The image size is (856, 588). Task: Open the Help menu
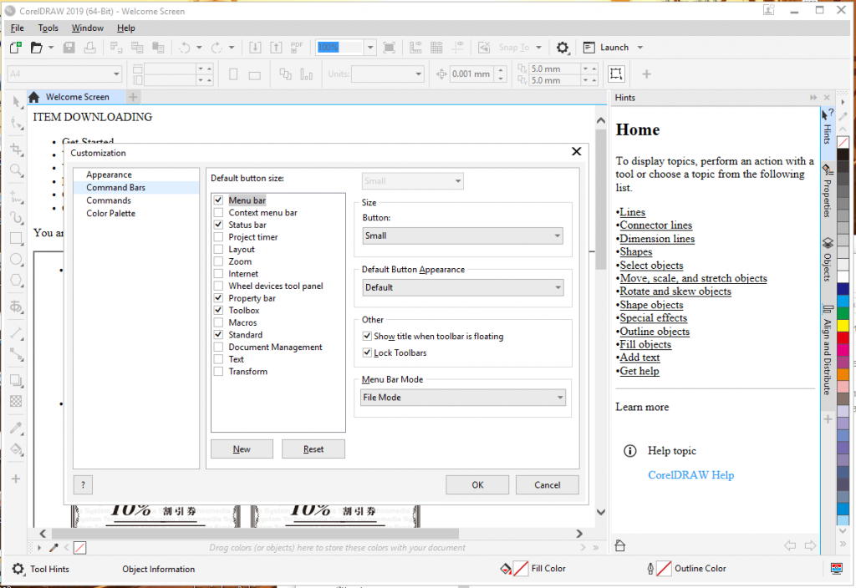coord(126,28)
